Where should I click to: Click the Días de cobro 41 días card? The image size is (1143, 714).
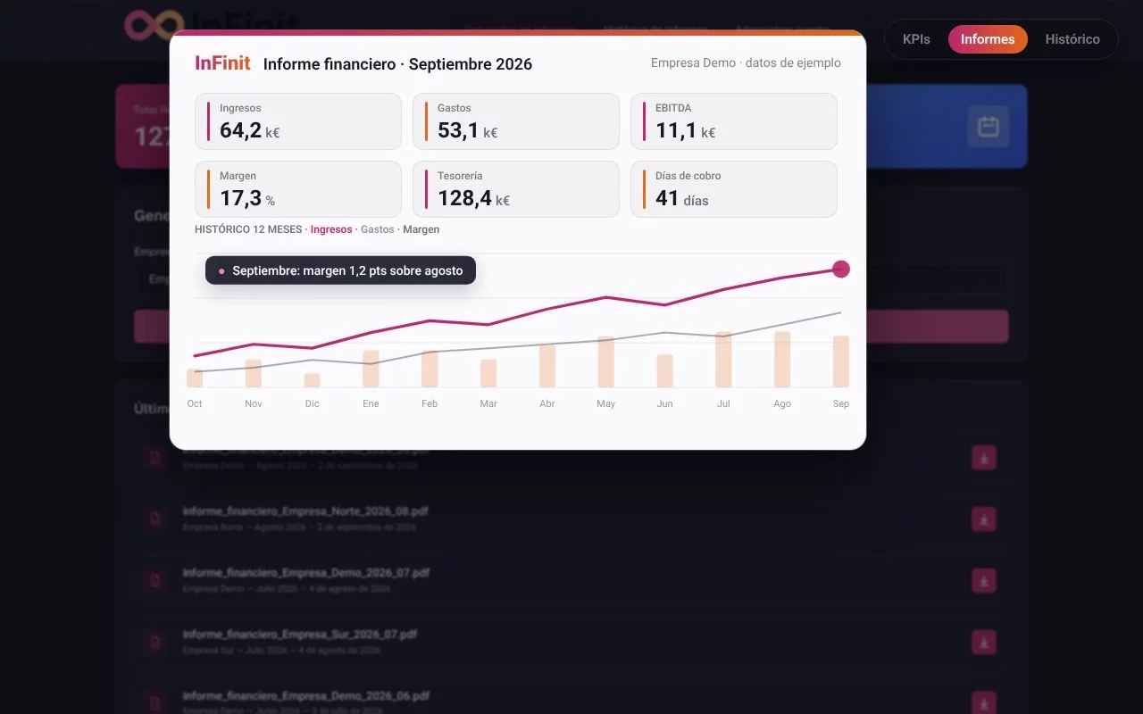(x=733, y=189)
